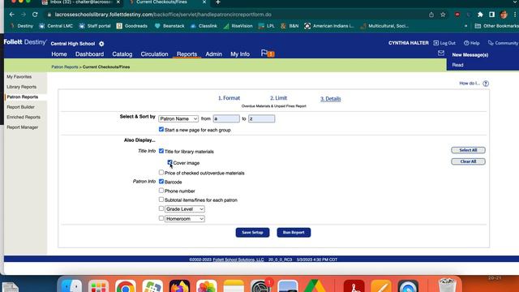Open the Grade Level dropdown
Screen dimensions: 519x292
[x=185, y=209]
